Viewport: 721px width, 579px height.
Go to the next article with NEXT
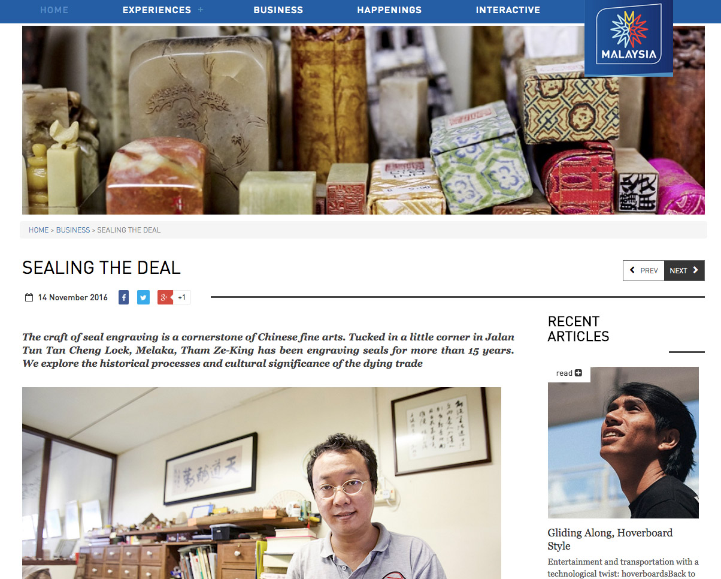(x=684, y=270)
